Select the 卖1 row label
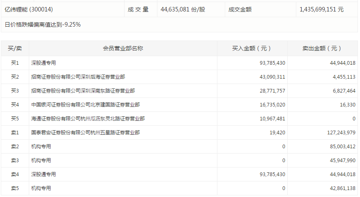This screenshot has height=197, width=360. tap(15, 133)
